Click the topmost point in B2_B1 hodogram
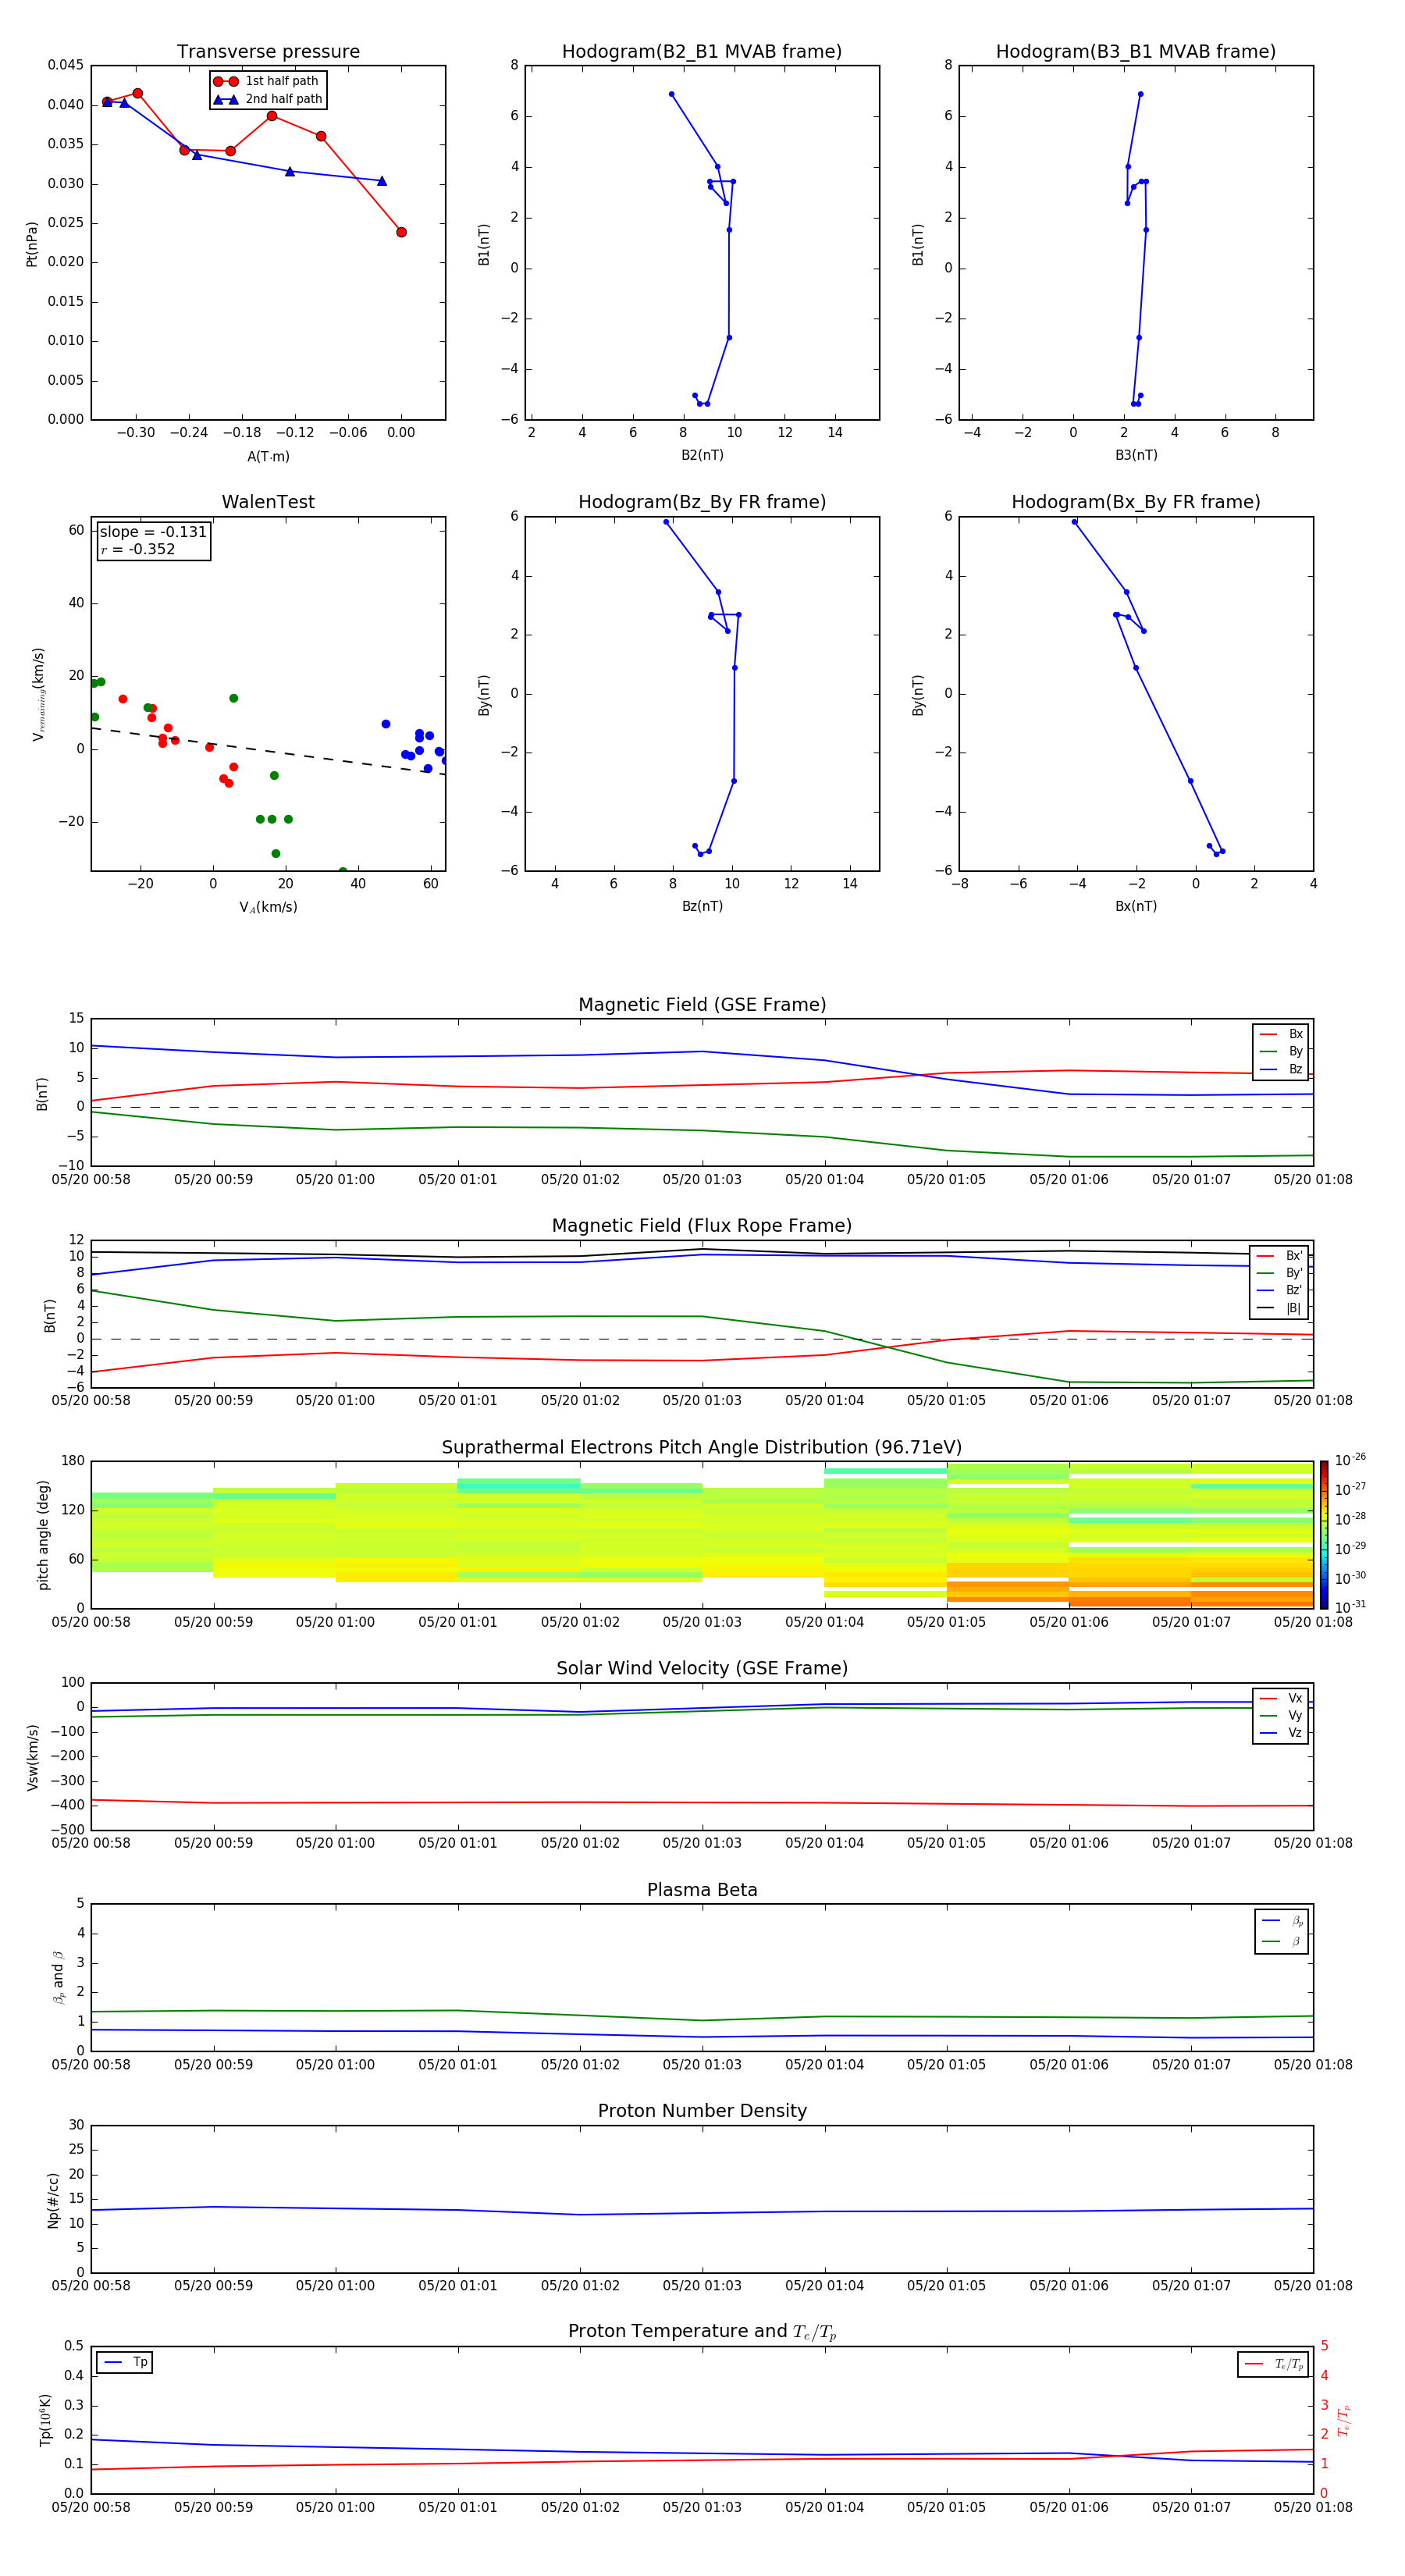Viewport: 1405px width, 2576px height. [671, 94]
